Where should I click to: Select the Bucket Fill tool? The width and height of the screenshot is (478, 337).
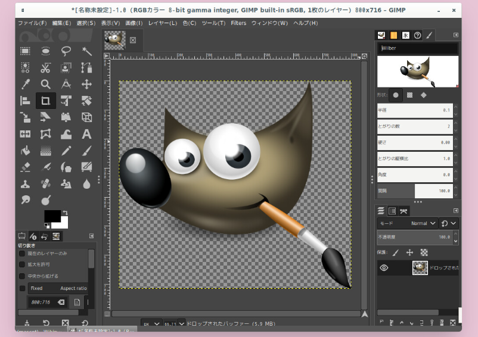point(25,151)
